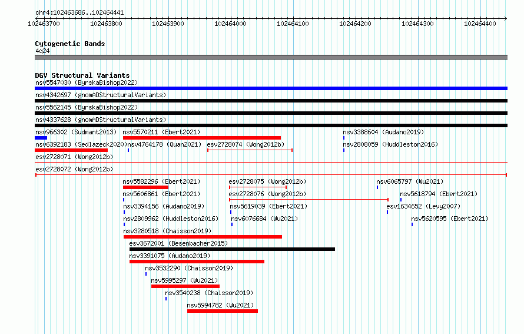Click ruler position 102463900
The image size is (524, 334).
point(168,24)
